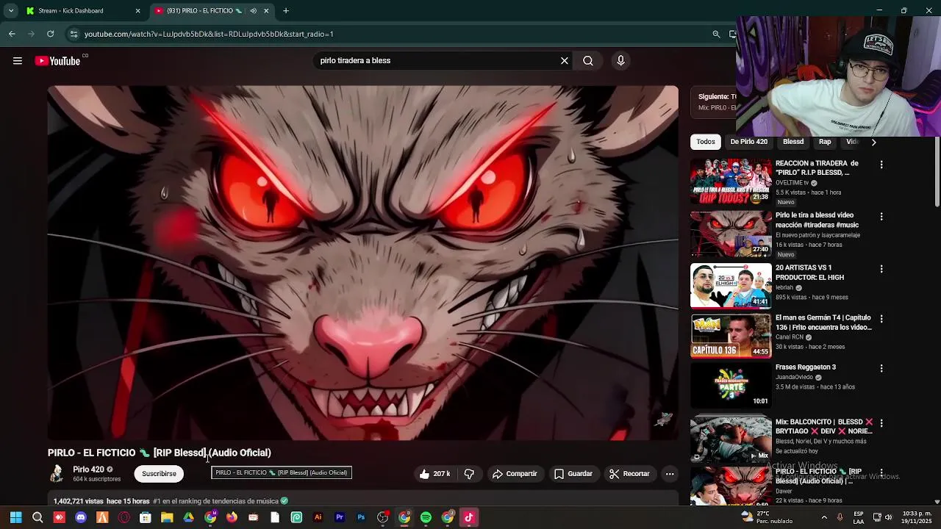Viewport: 941px width, 529px height.
Task: Click the browser address bar URL
Action: point(209,34)
